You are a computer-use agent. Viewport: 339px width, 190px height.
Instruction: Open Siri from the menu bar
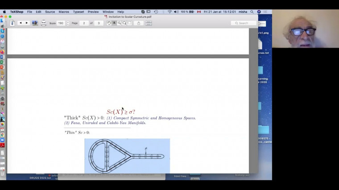(259, 12)
